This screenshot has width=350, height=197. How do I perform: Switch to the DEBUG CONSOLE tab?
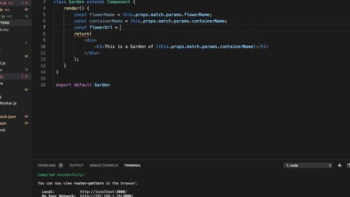click(103, 165)
